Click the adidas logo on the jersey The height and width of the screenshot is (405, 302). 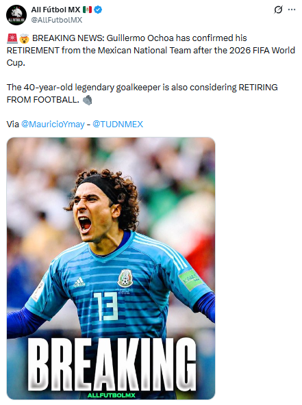point(79,283)
